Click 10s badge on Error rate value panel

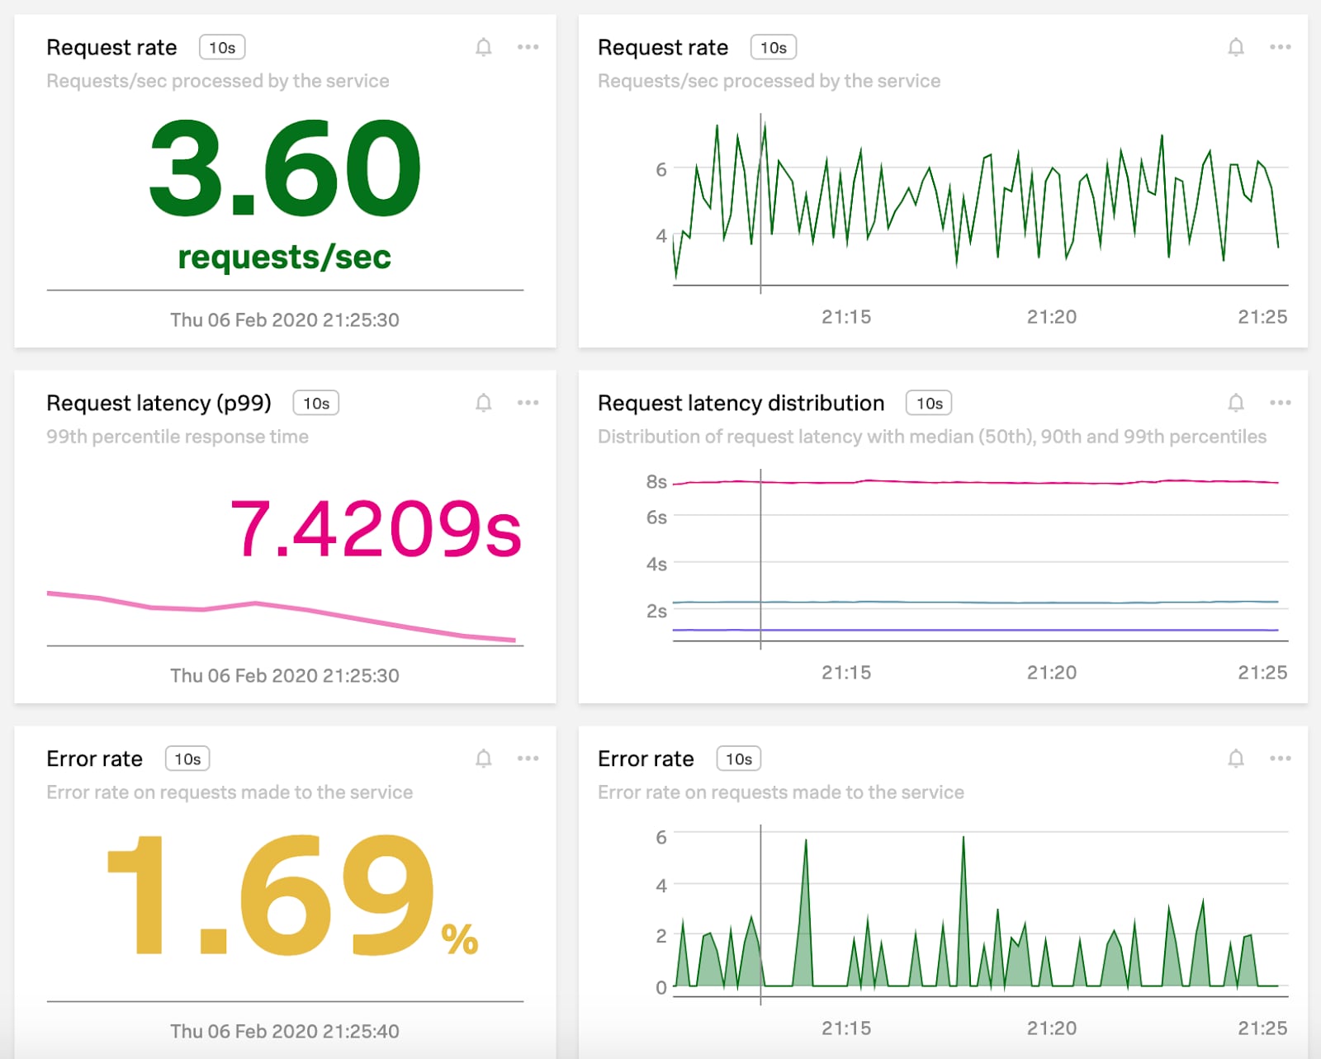187,759
